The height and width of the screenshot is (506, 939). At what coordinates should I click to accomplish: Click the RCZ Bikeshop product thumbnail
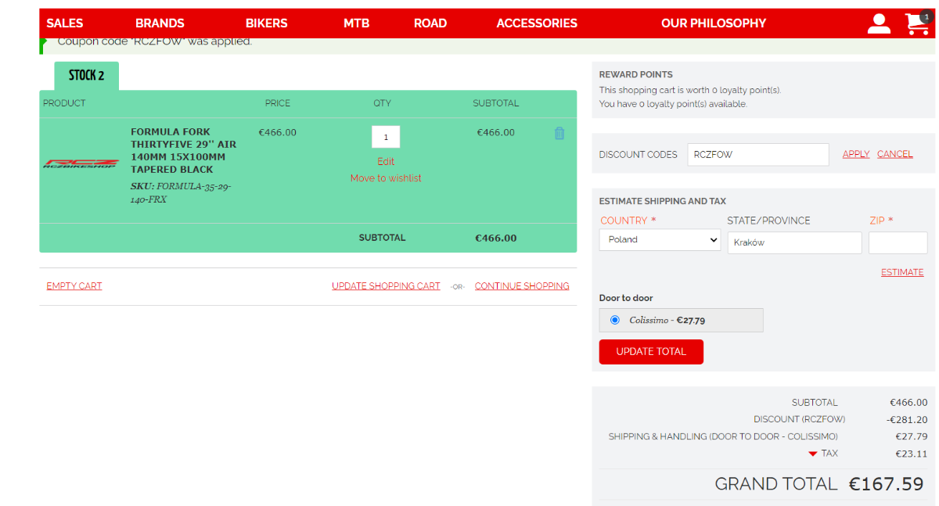(81, 164)
